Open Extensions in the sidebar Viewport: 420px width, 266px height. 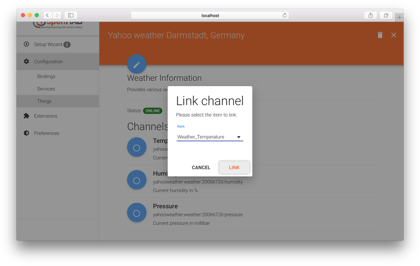tap(58, 116)
